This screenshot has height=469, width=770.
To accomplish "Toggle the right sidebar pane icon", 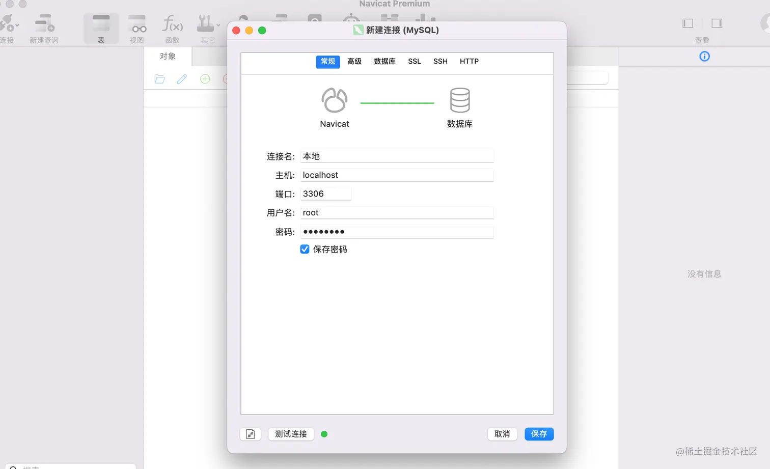I will [717, 23].
